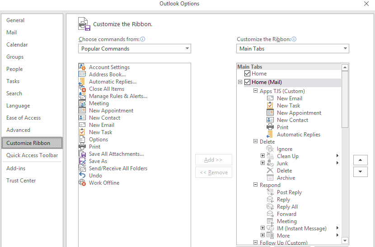The width and height of the screenshot is (375, 247).
Task: Select the Print icon in left commands list
Action: [82, 147]
